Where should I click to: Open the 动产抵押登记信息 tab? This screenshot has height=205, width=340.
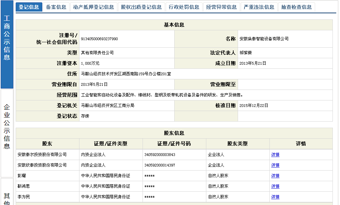click(93, 7)
